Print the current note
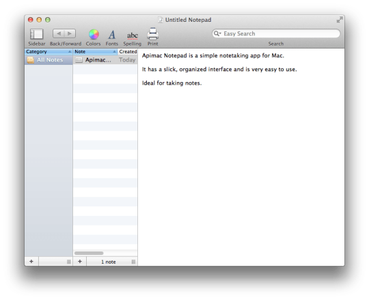This screenshot has height=300, width=369. coord(153,34)
